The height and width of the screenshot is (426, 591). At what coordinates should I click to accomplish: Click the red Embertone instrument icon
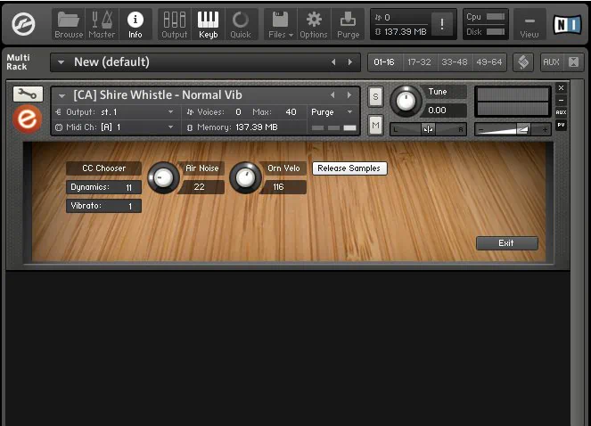27,119
